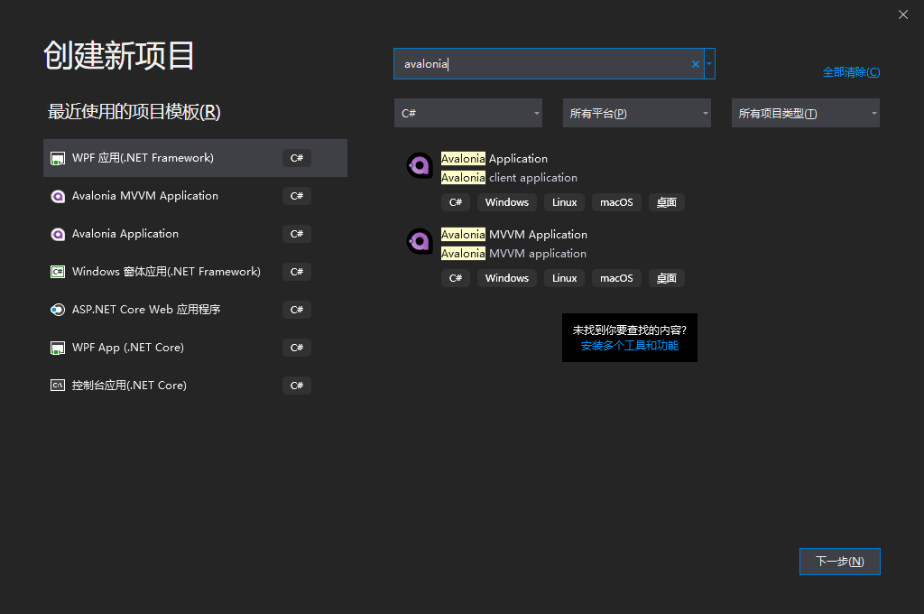Click C# tag under Avalonia client application
924x614 pixels.
456,202
